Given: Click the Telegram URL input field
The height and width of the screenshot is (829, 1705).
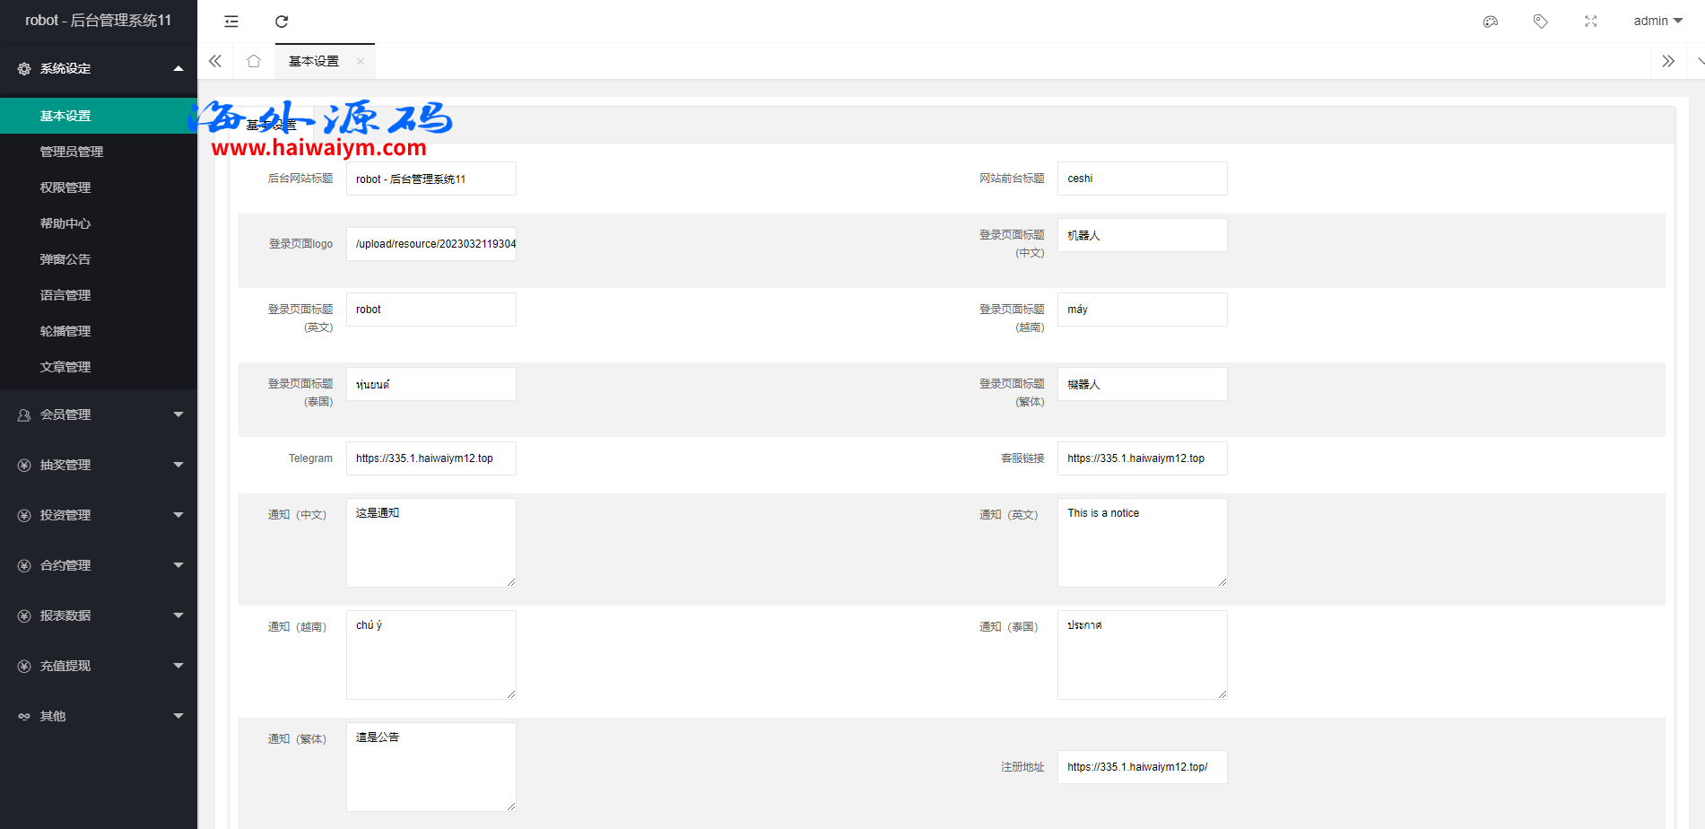Looking at the screenshot, I should (431, 458).
